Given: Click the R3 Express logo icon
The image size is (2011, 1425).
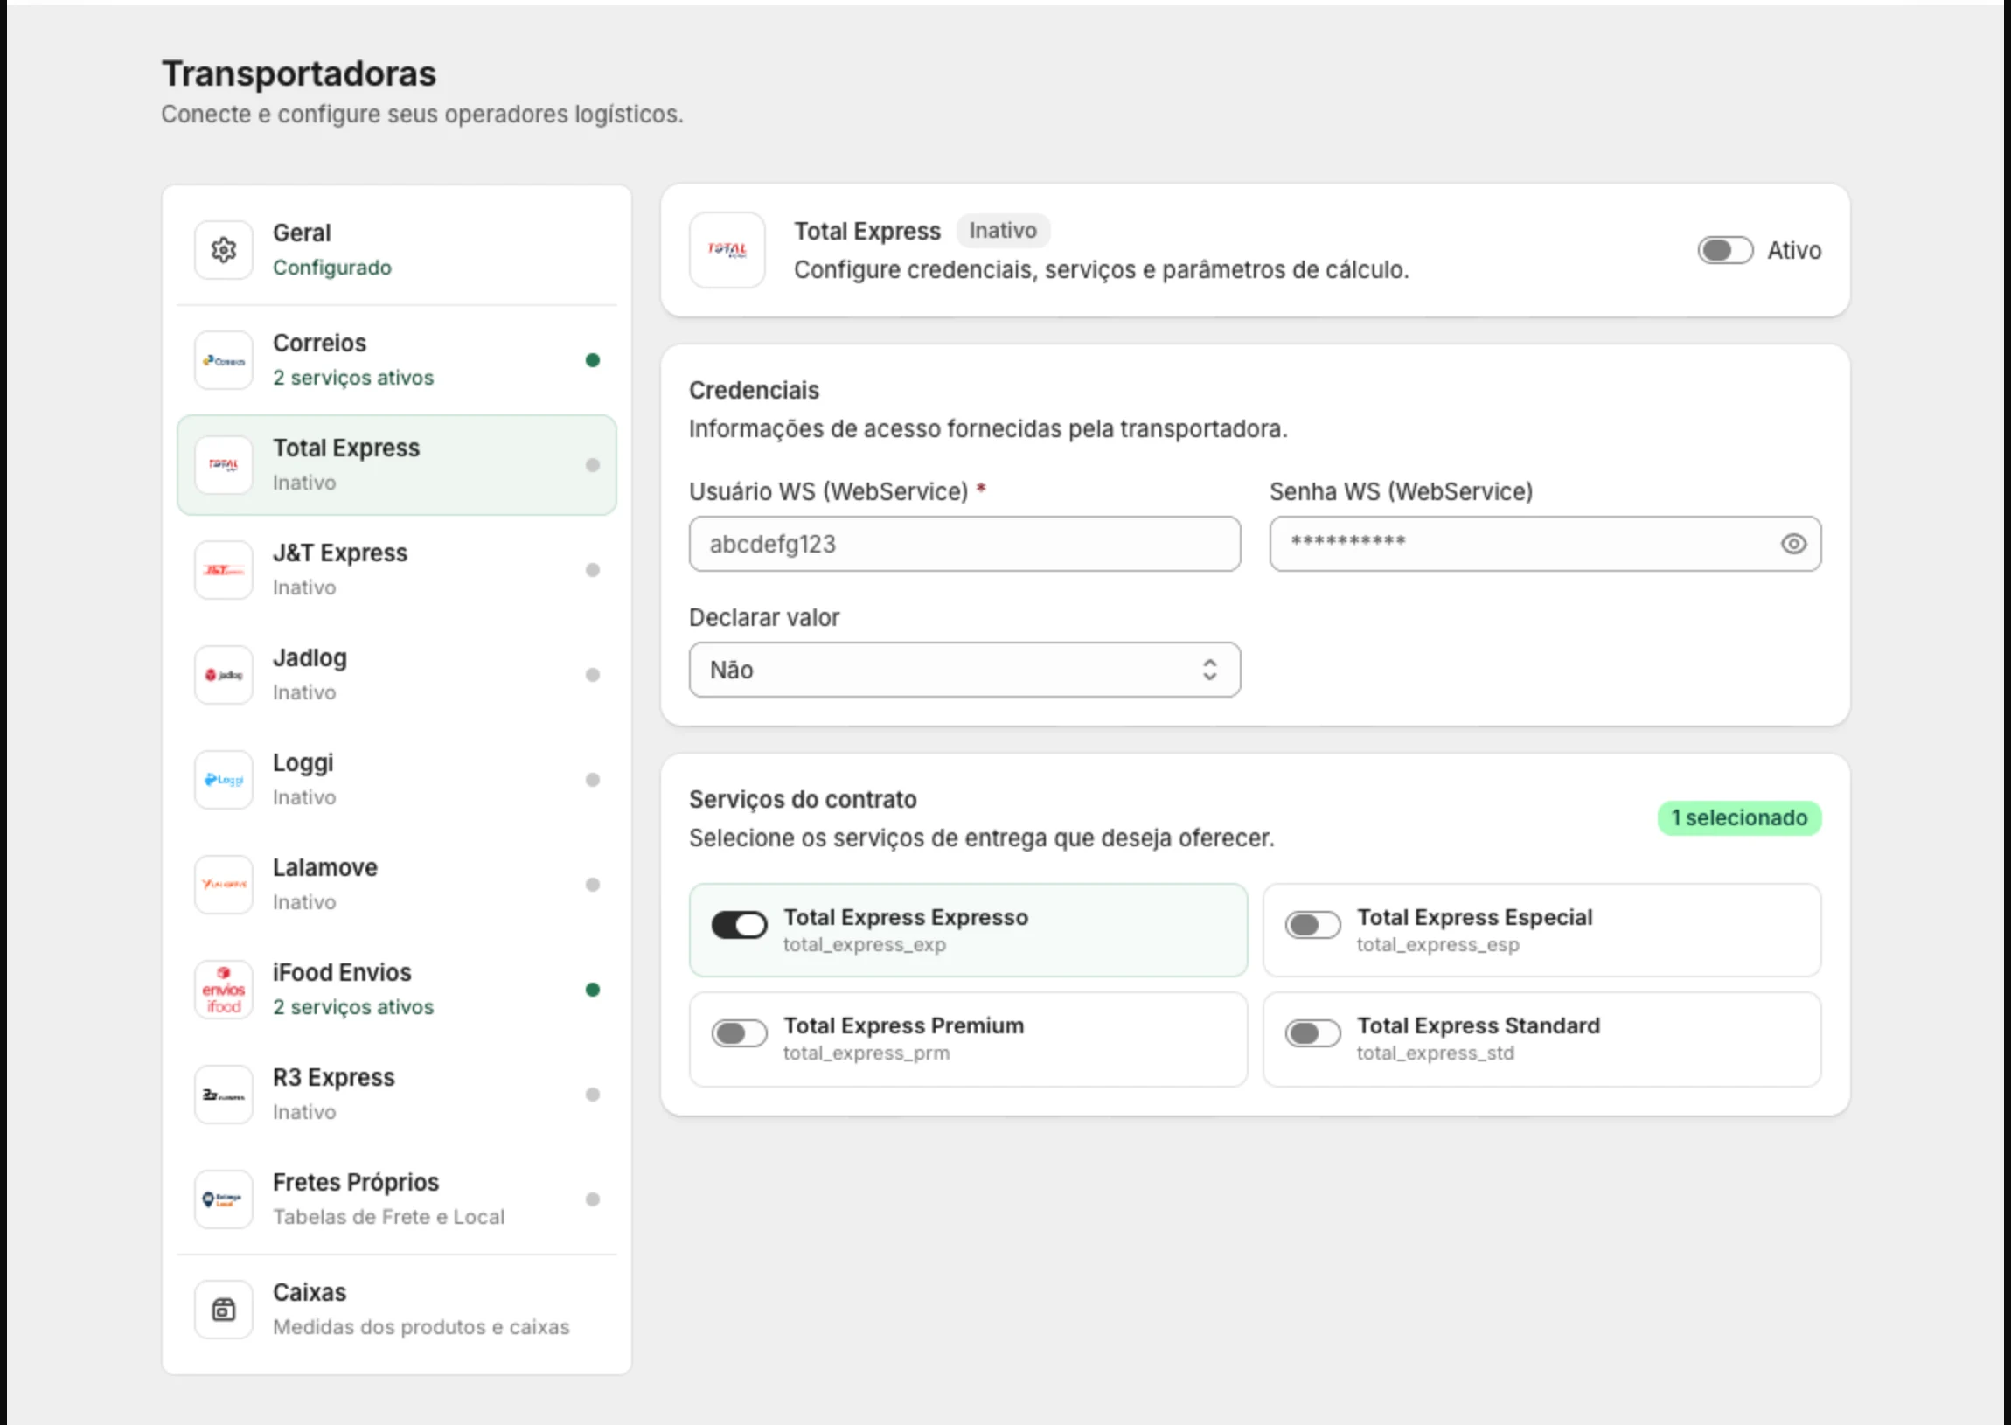Looking at the screenshot, I should pyautogui.click(x=224, y=1095).
